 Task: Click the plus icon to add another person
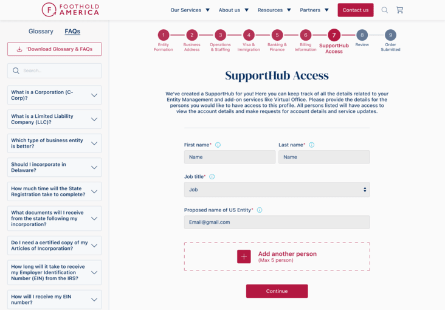coord(244,257)
